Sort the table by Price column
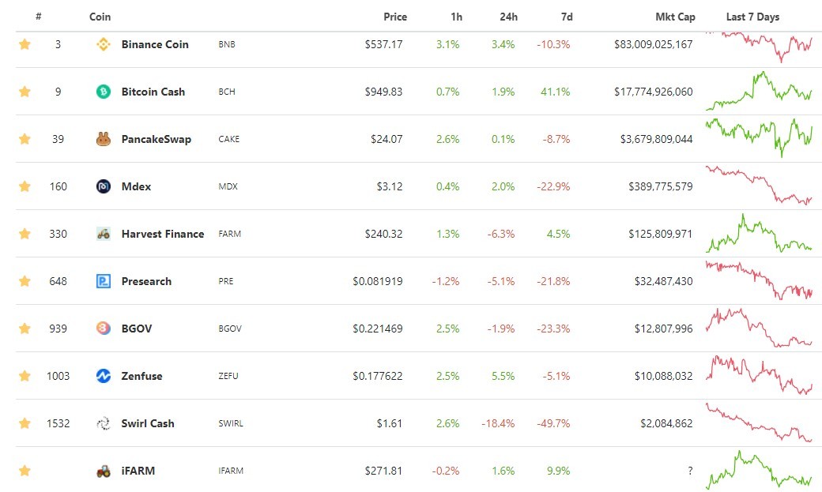 [x=394, y=17]
